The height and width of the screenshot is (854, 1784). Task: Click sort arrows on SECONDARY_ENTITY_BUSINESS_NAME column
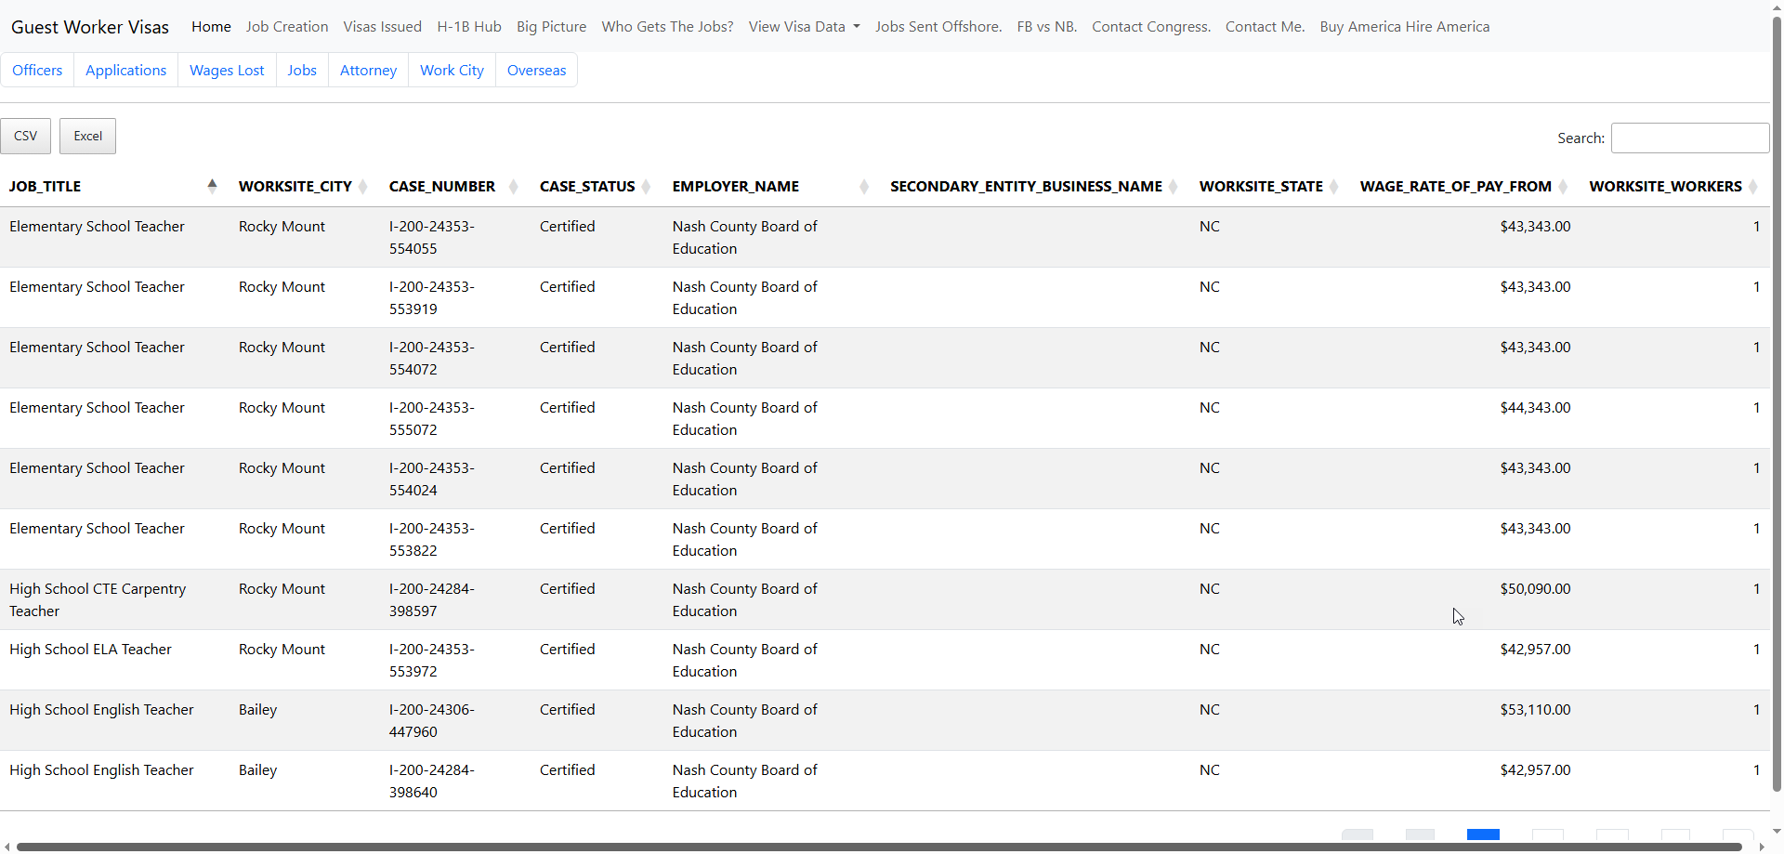click(1174, 187)
